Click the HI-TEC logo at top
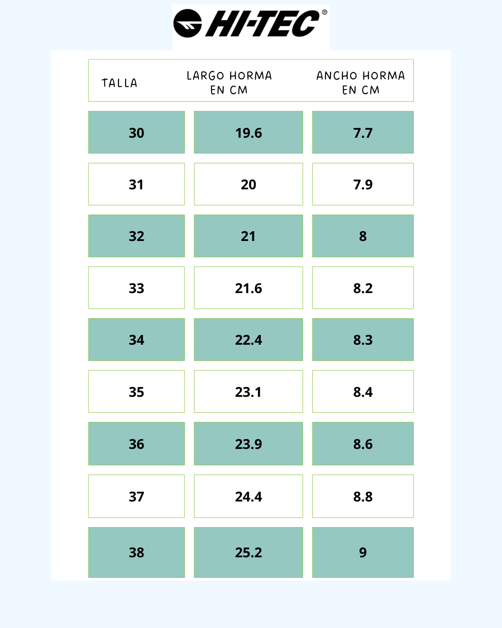The image size is (502, 628). tap(251, 23)
